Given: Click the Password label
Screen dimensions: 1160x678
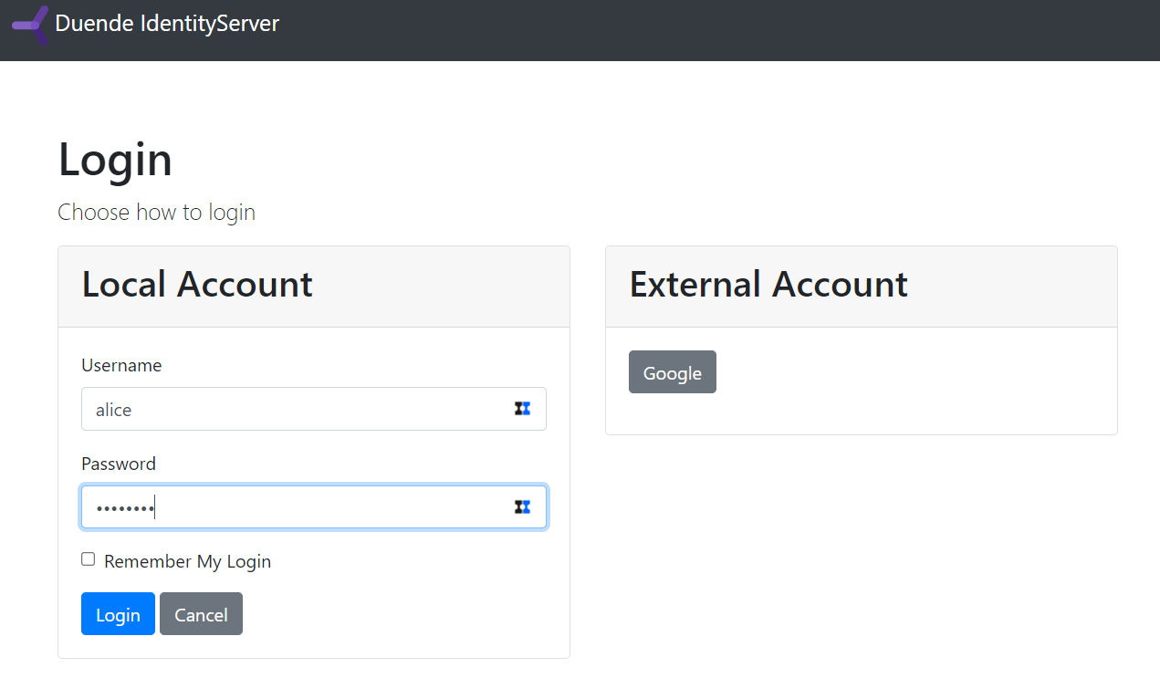Looking at the screenshot, I should click(x=119, y=464).
